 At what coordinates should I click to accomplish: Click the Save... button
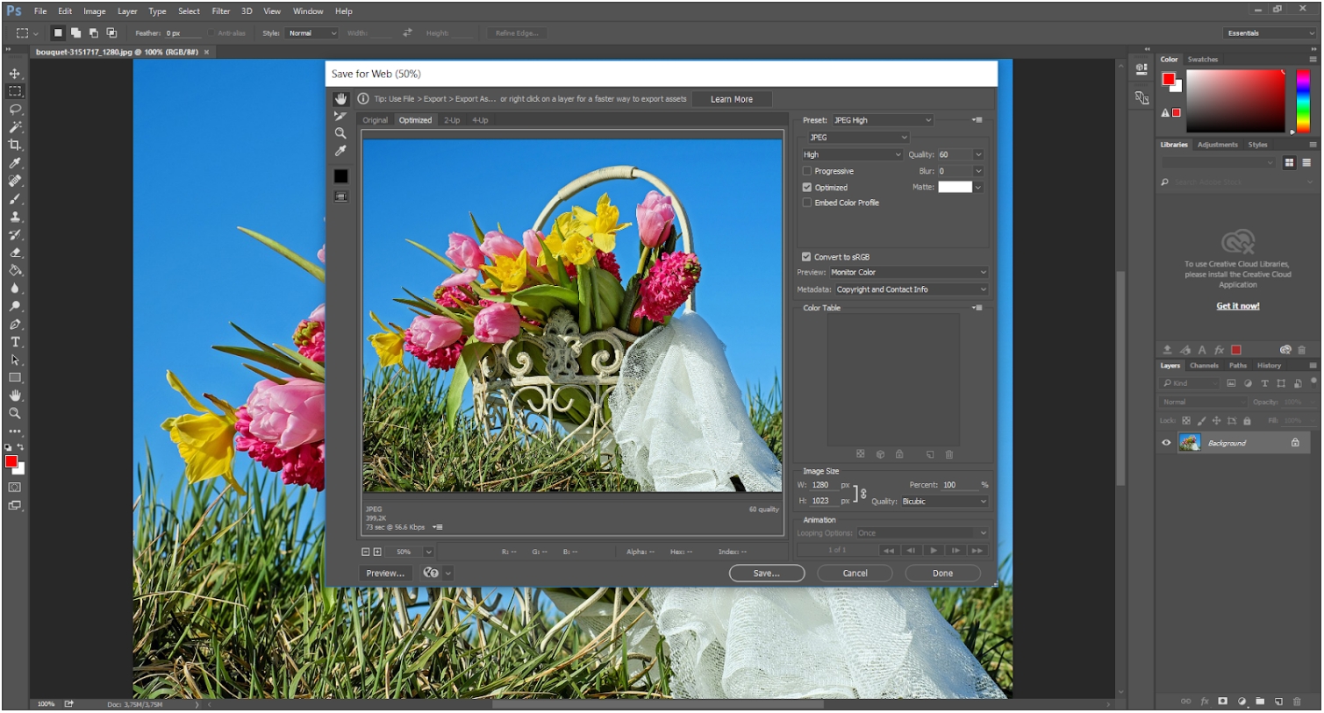[x=766, y=574]
